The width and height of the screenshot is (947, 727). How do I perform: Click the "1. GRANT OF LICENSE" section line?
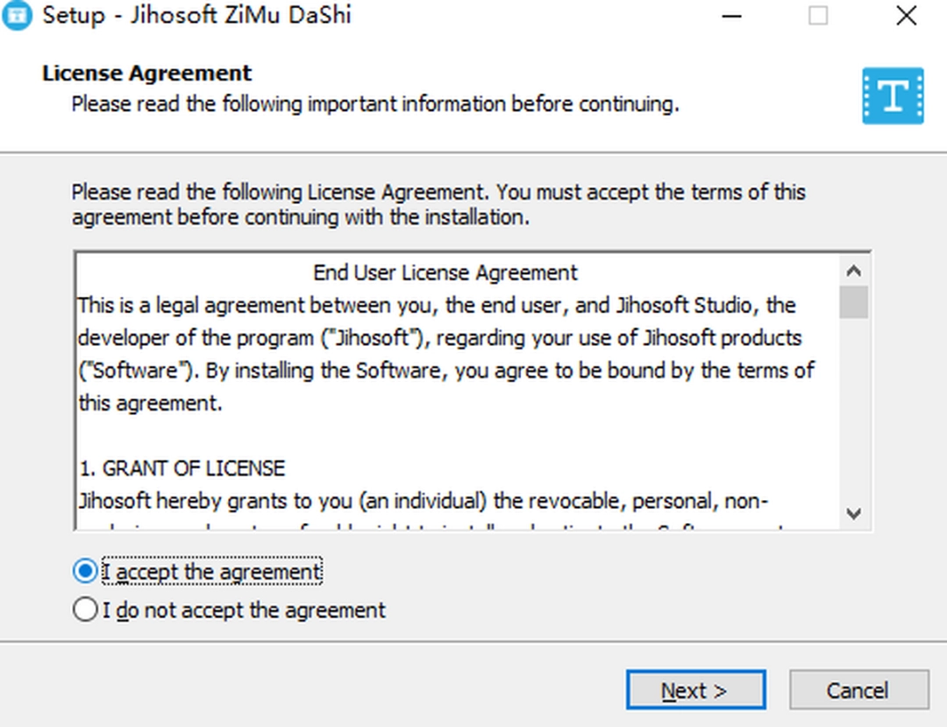(x=182, y=469)
